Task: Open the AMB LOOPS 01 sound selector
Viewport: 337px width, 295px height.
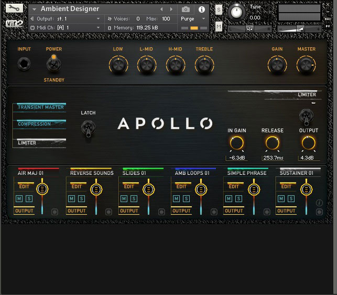Action: pyautogui.click(x=195, y=173)
